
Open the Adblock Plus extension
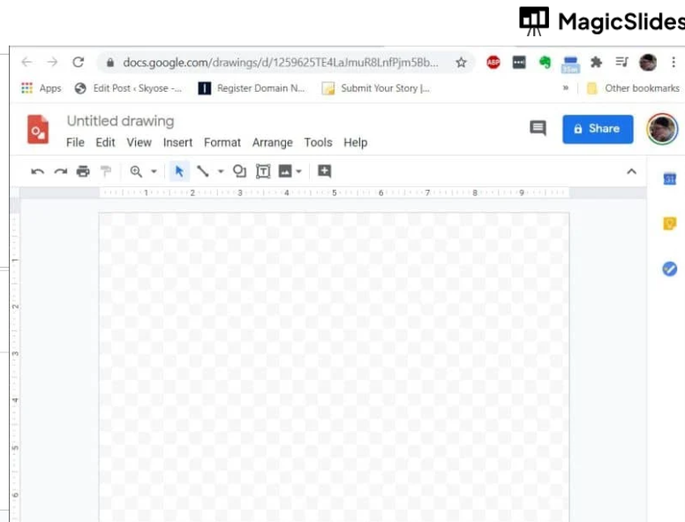493,63
